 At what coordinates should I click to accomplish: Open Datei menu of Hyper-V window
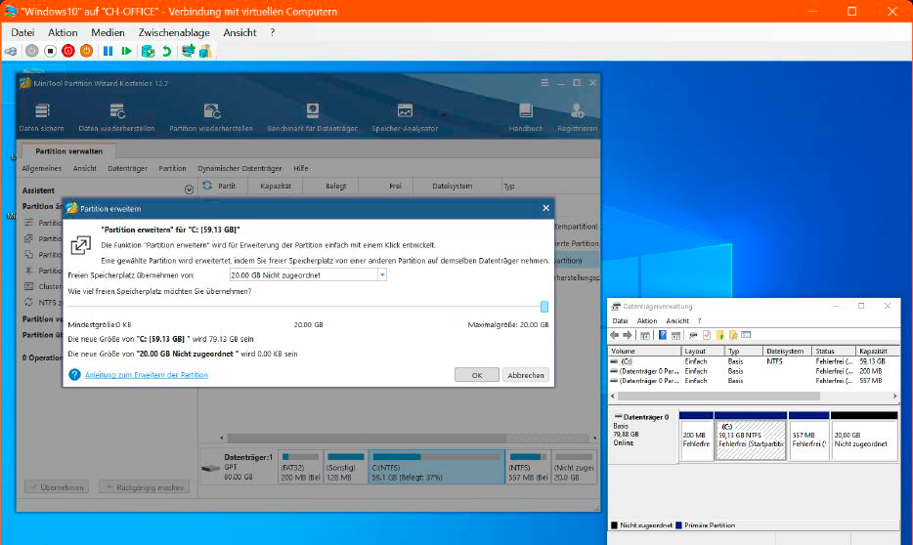(22, 32)
